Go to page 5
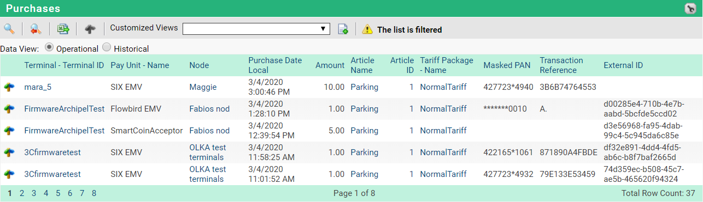 (58, 193)
